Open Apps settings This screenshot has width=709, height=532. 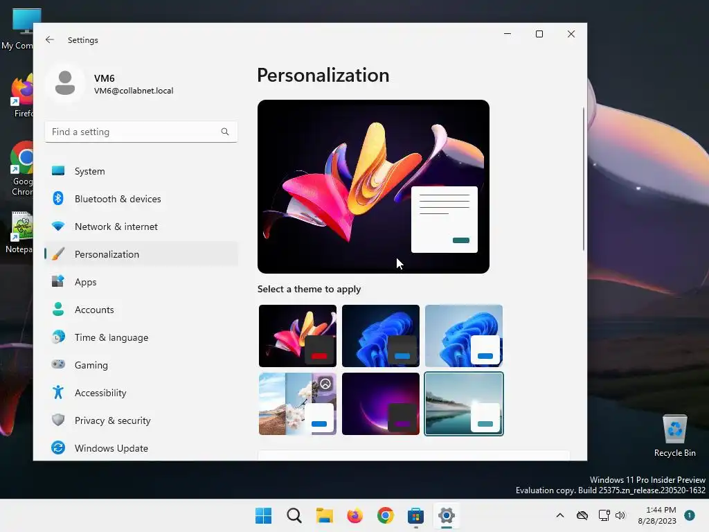click(141, 282)
